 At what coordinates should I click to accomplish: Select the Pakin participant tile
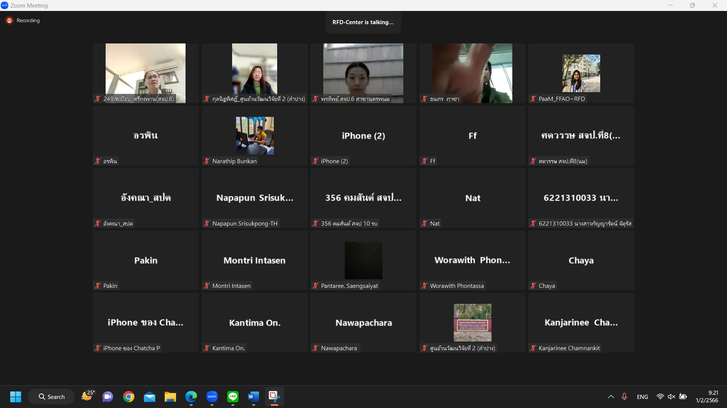(x=146, y=260)
